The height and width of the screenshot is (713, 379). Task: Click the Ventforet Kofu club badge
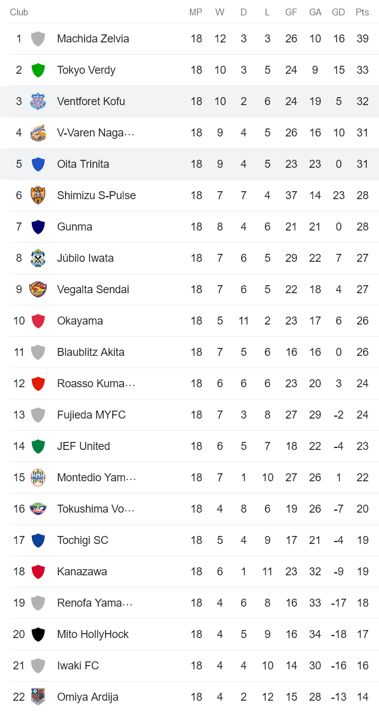click(38, 101)
